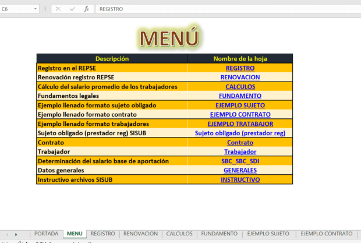Click the Insert Function fx icon

[87, 9]
